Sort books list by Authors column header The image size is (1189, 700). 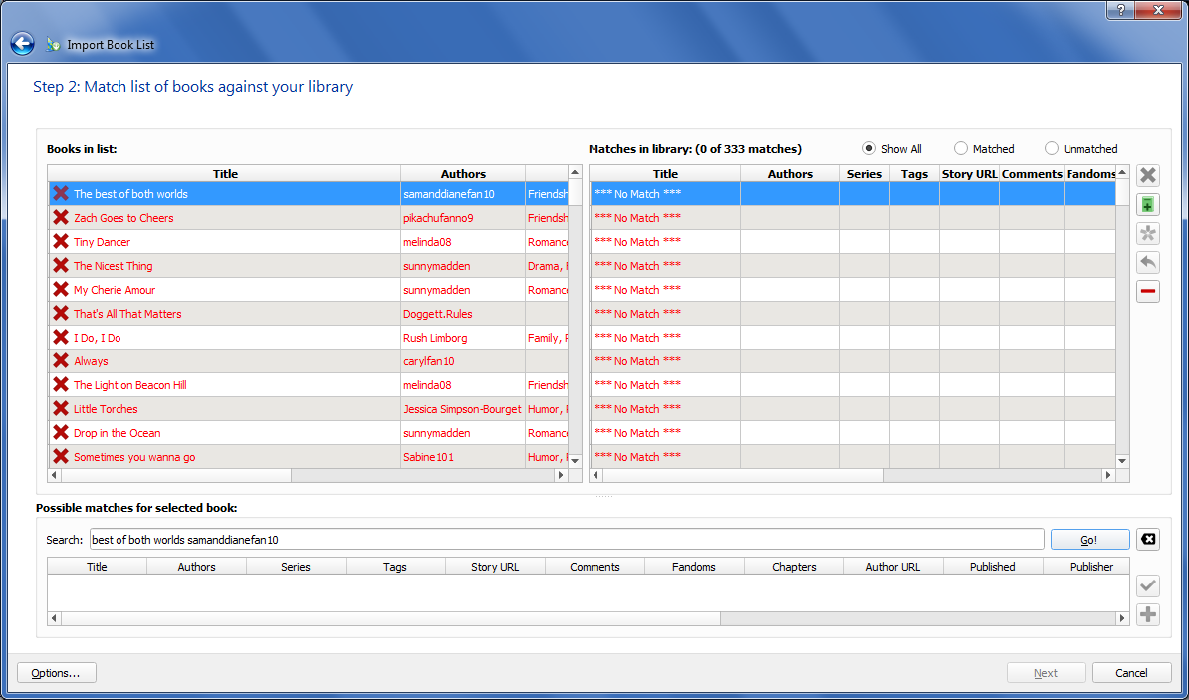[463, 173]
